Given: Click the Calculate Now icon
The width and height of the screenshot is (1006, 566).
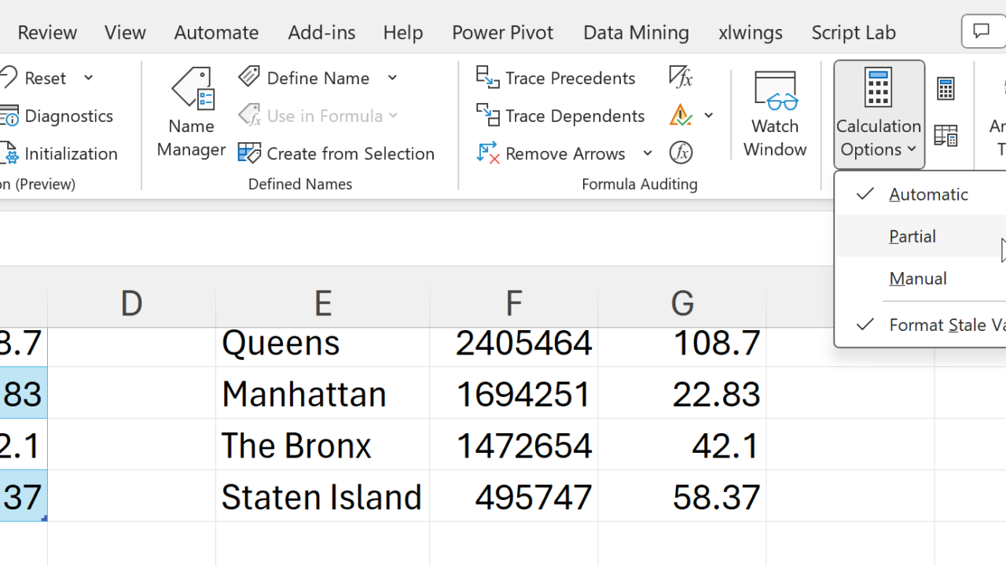Looking at the screenshot, I should 945,89.
